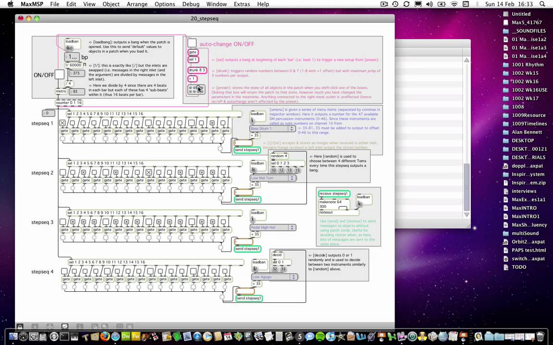The height and width of the screenshot is (345, 553).
Task: Click the message box labeled 15
Action: 297,170
